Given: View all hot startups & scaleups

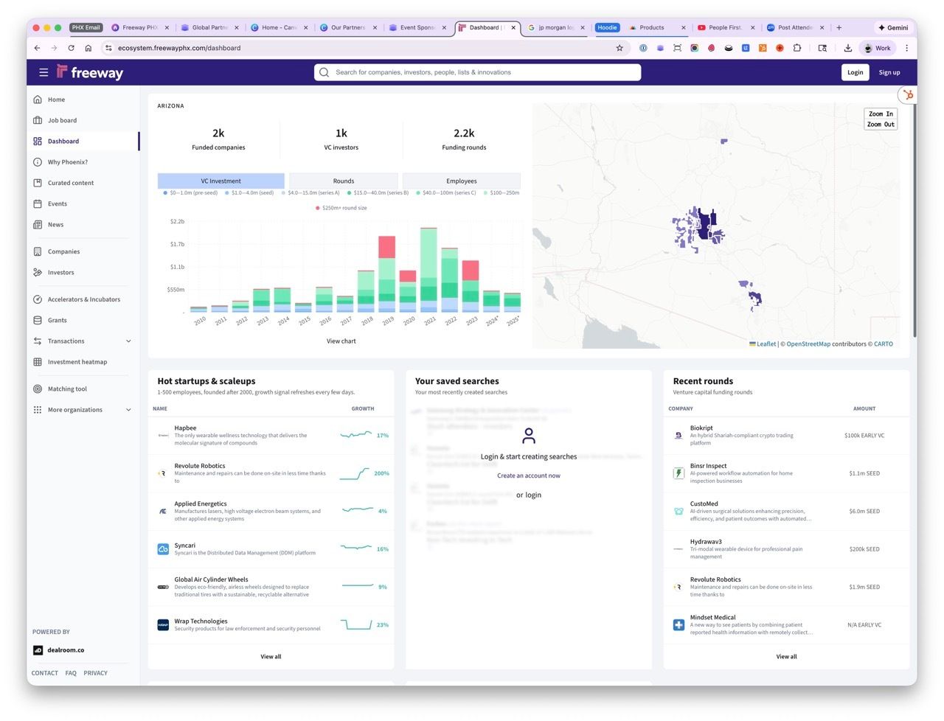Looking at the screenshot, I should click(x=271, y=656).
